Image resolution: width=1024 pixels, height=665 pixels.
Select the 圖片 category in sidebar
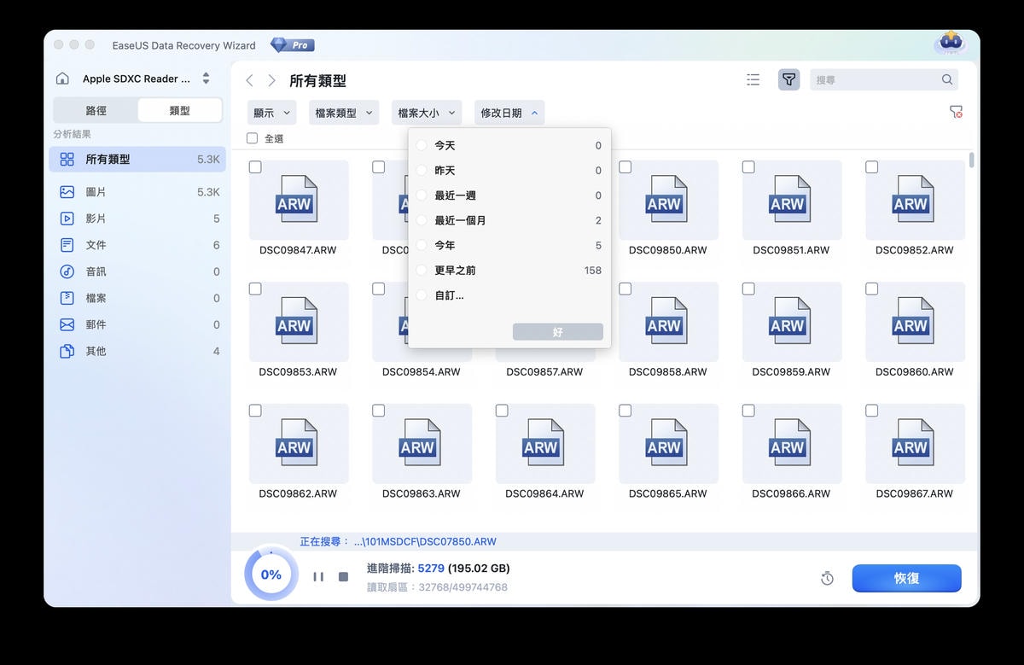click(96, 192)
